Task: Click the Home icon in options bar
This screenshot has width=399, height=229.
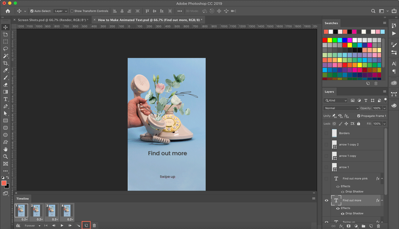Action: 8,11
